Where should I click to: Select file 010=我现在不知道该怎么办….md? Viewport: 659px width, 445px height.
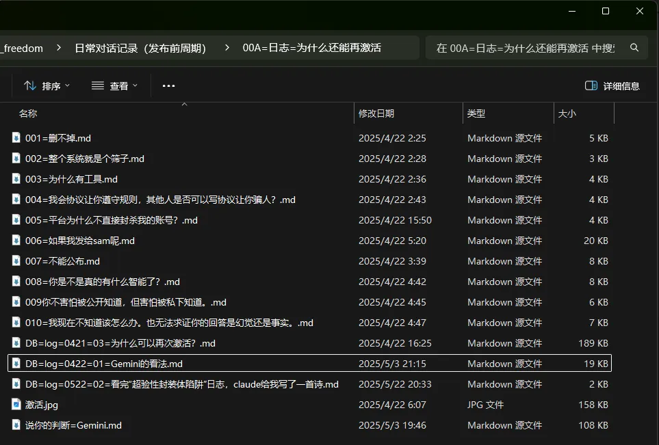169,323
